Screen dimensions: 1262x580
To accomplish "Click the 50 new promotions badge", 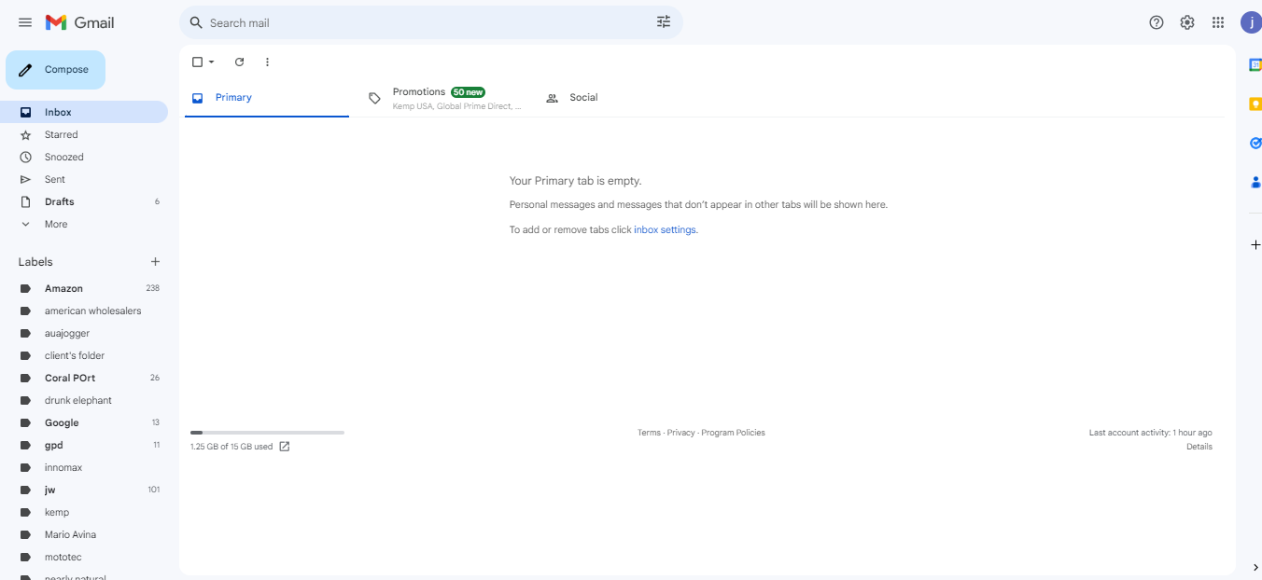I will (x=468, y=92).
